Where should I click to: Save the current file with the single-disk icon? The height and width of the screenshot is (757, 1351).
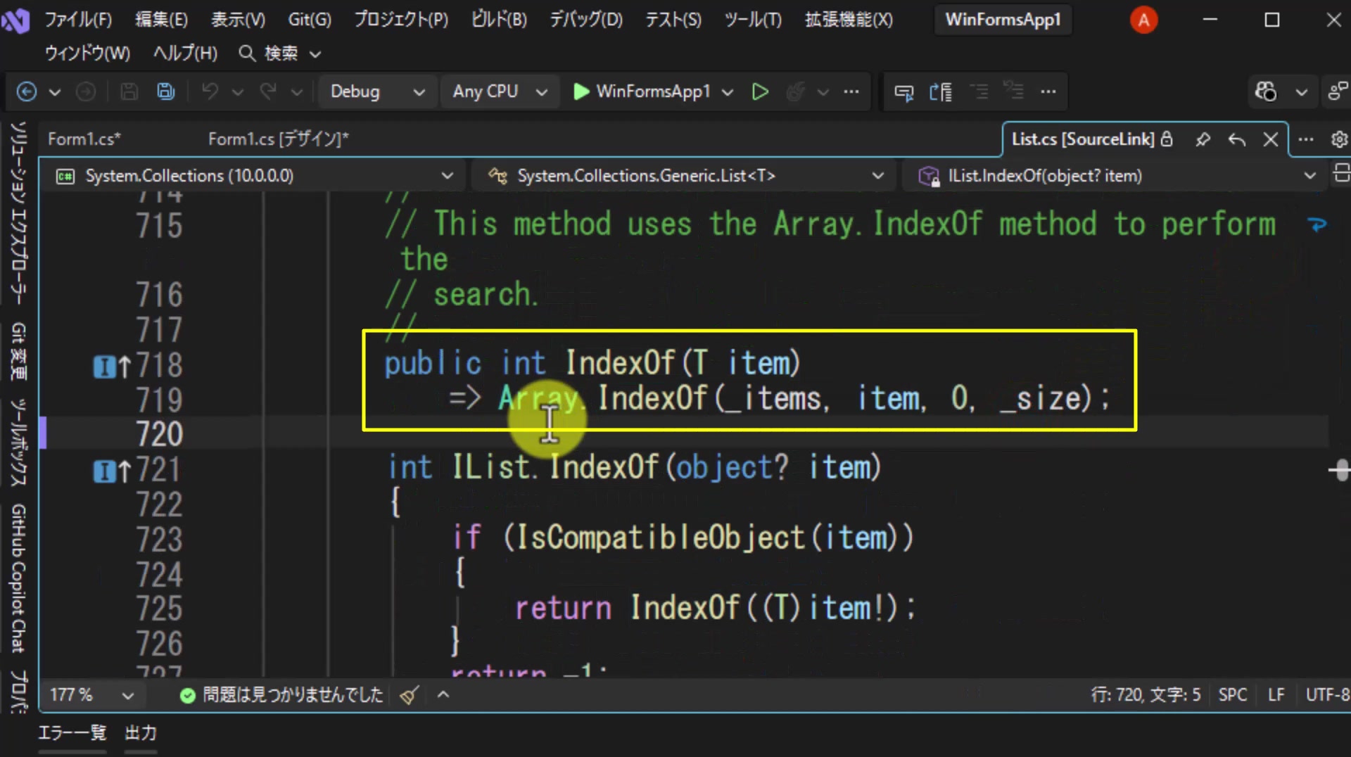129,91
